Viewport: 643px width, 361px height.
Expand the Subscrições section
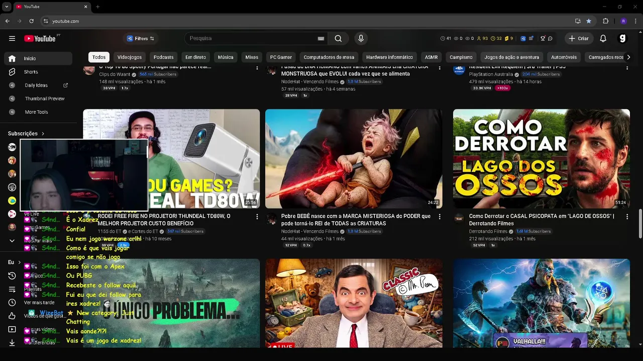pos(26,133)
